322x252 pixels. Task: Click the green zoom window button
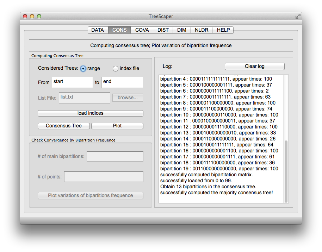pyautogui.click(x=39, y=16)
